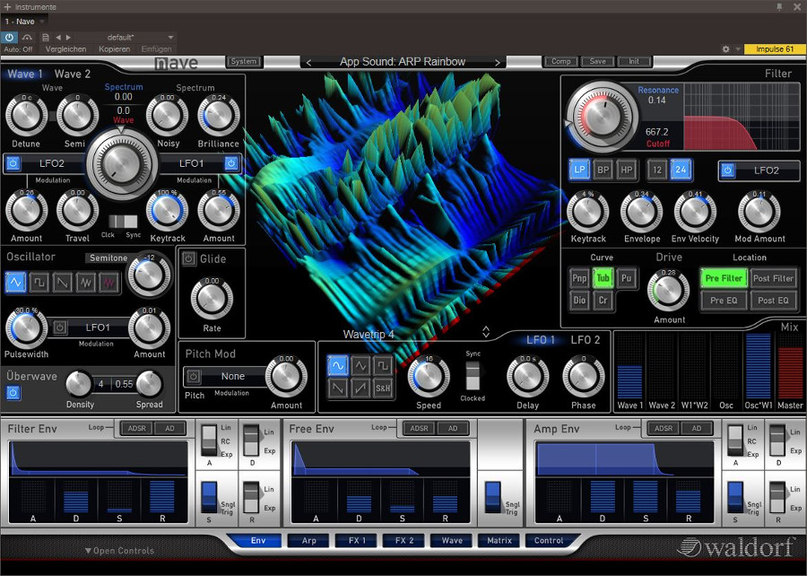Screen dimensions: 807x576
Task: Click the filter Cutoff knob
Action: coord(603,118)
